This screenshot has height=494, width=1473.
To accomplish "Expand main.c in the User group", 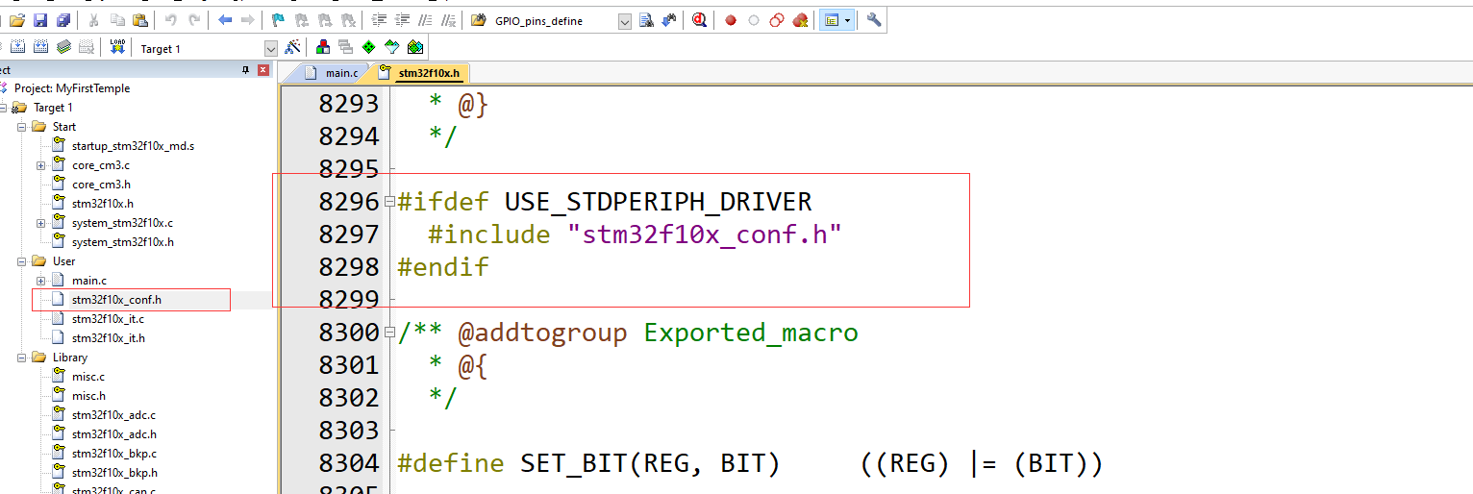I will pyautogui.click(x=41, y=281).
